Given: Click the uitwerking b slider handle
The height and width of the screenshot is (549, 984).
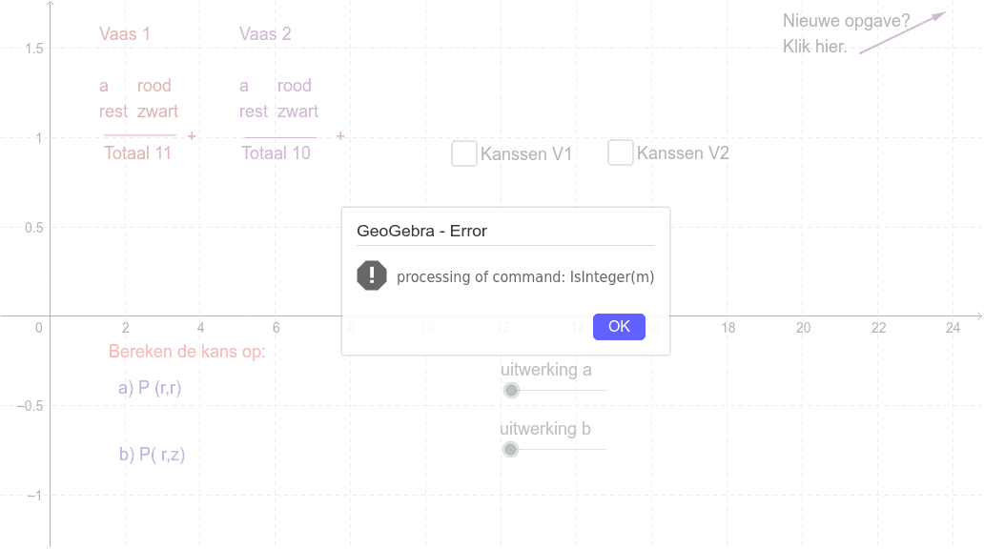Looking at the screenshot, I should (x=511, y=449).
